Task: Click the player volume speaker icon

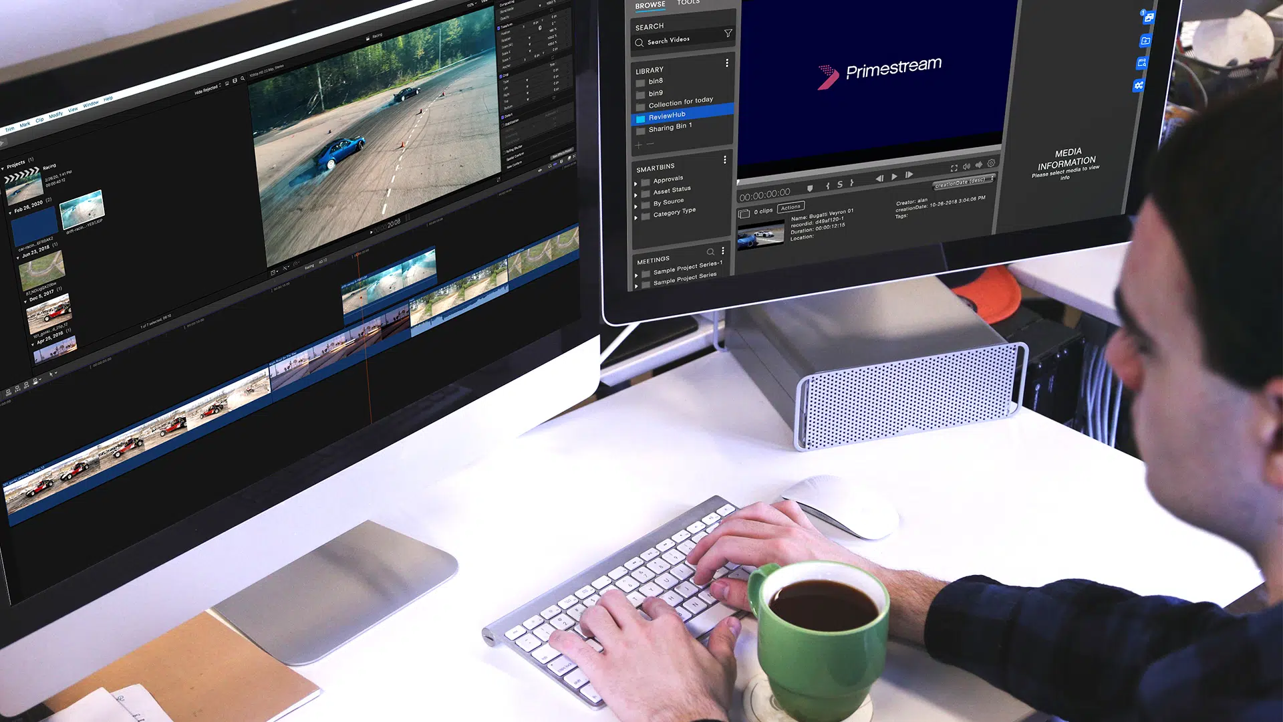Action: click(x=966, y=166)
